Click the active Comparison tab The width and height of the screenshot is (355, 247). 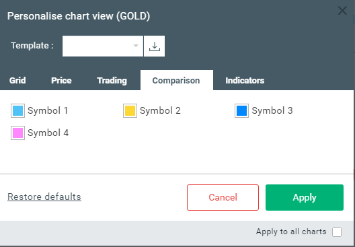[176, 81]
